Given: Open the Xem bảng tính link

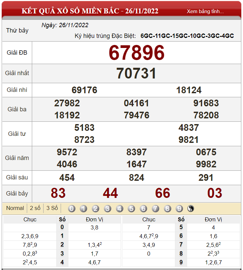Looking at the screenshot, I should pyautogui.click(x=205, y=11).
